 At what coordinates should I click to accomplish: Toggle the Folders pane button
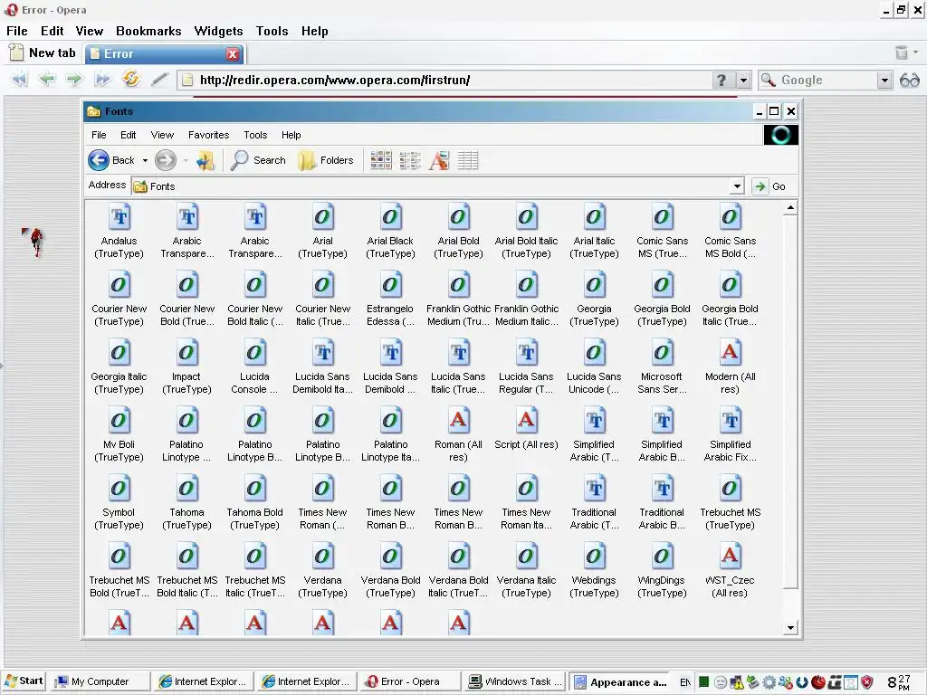click(326, 160)
